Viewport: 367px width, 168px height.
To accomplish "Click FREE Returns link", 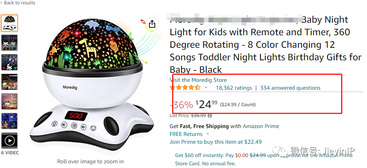I will (186, 134).
